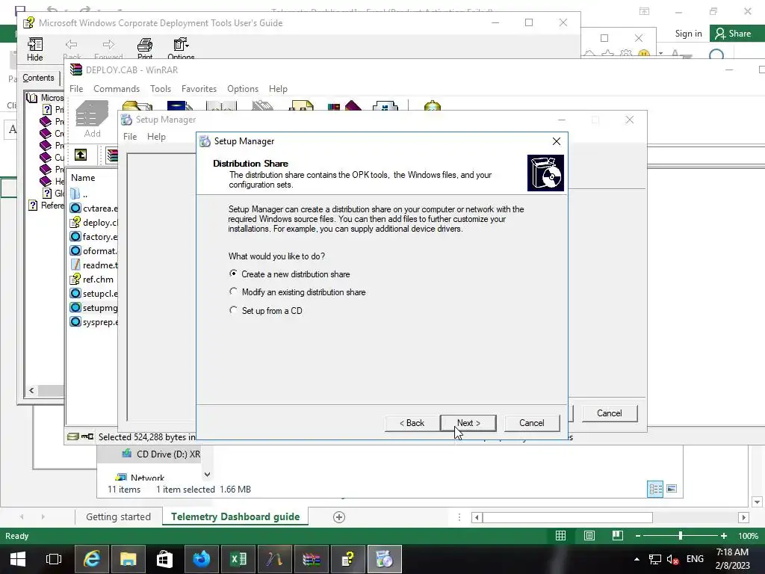Open the Windows Start menu
765x574 pixels.
click(18, 559)
